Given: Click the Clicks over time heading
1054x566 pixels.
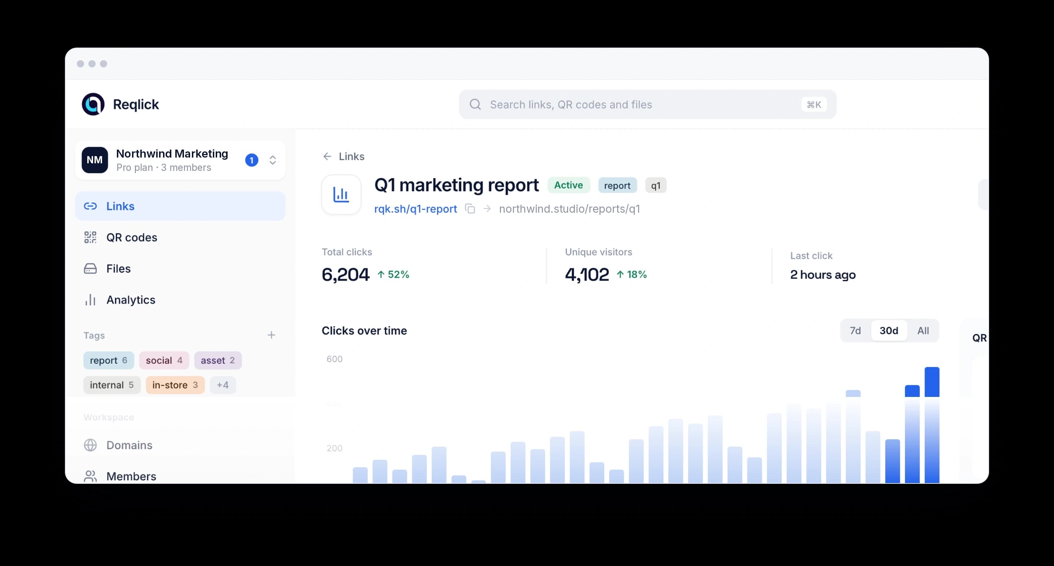Looking at the screenshot, I should click(364, 331).
